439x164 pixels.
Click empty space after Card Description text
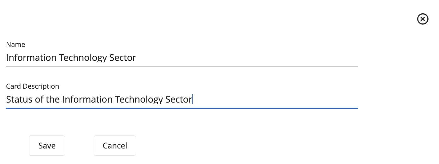pyautogui.click(x=272, y=99)
